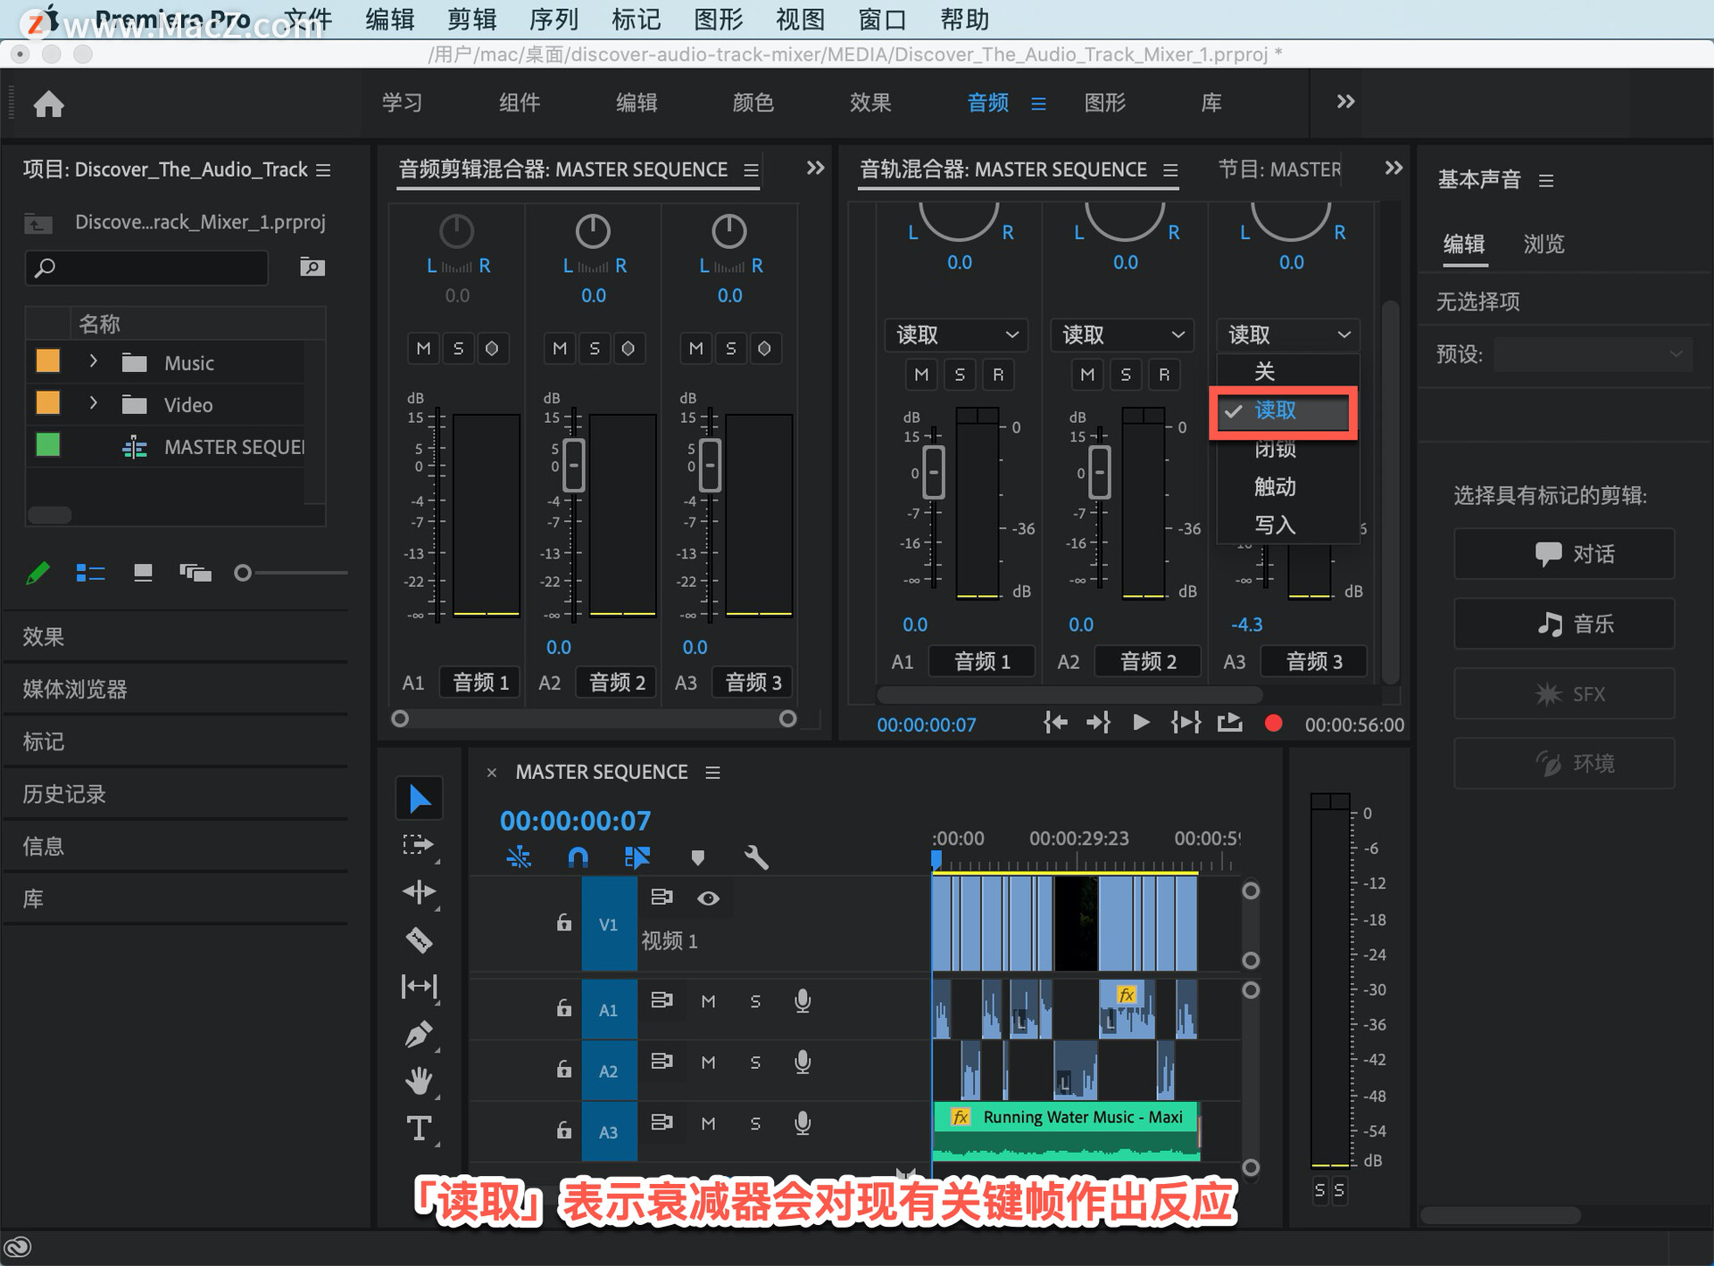This screenshot has height=1266, width=1714.
Task: Click the 对话 dialogue button
Action: point(1564,554)
